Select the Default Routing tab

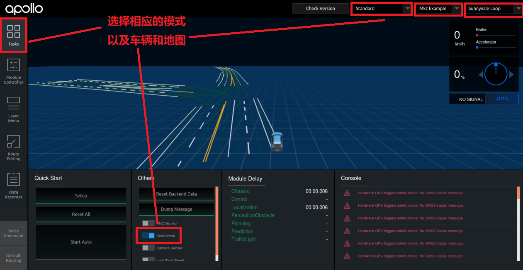pos(14,258)
